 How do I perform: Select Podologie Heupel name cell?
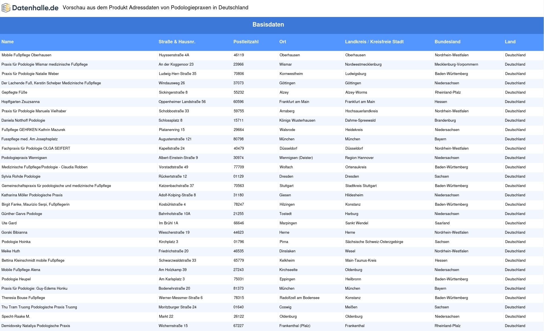[x=16, y=279]
